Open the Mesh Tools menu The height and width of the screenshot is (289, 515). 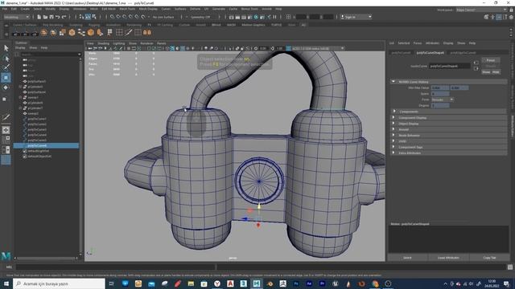tap(127, 9)
